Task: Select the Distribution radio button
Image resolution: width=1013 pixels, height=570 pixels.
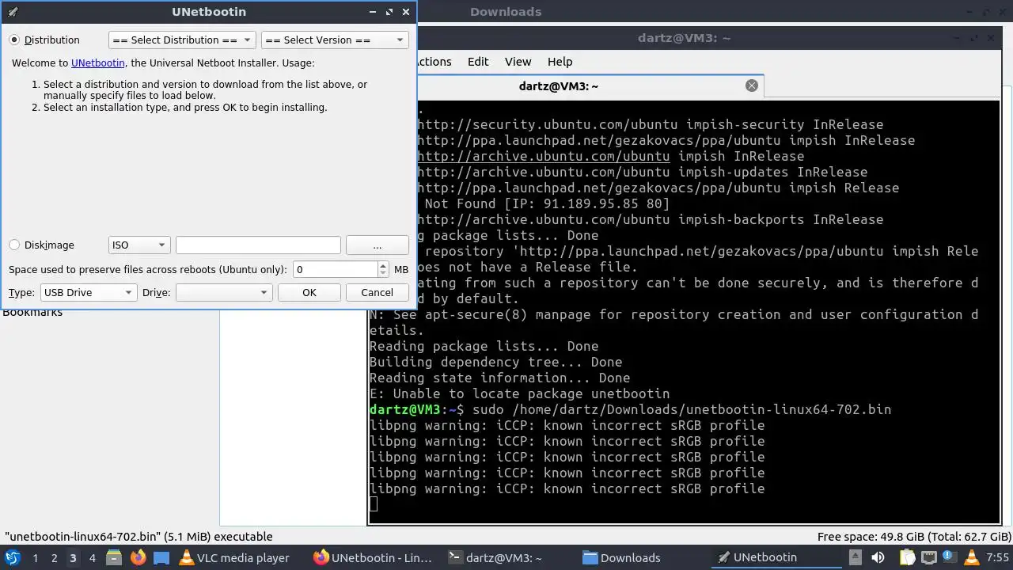Action: pyautogui.click(x=14, y=40)
